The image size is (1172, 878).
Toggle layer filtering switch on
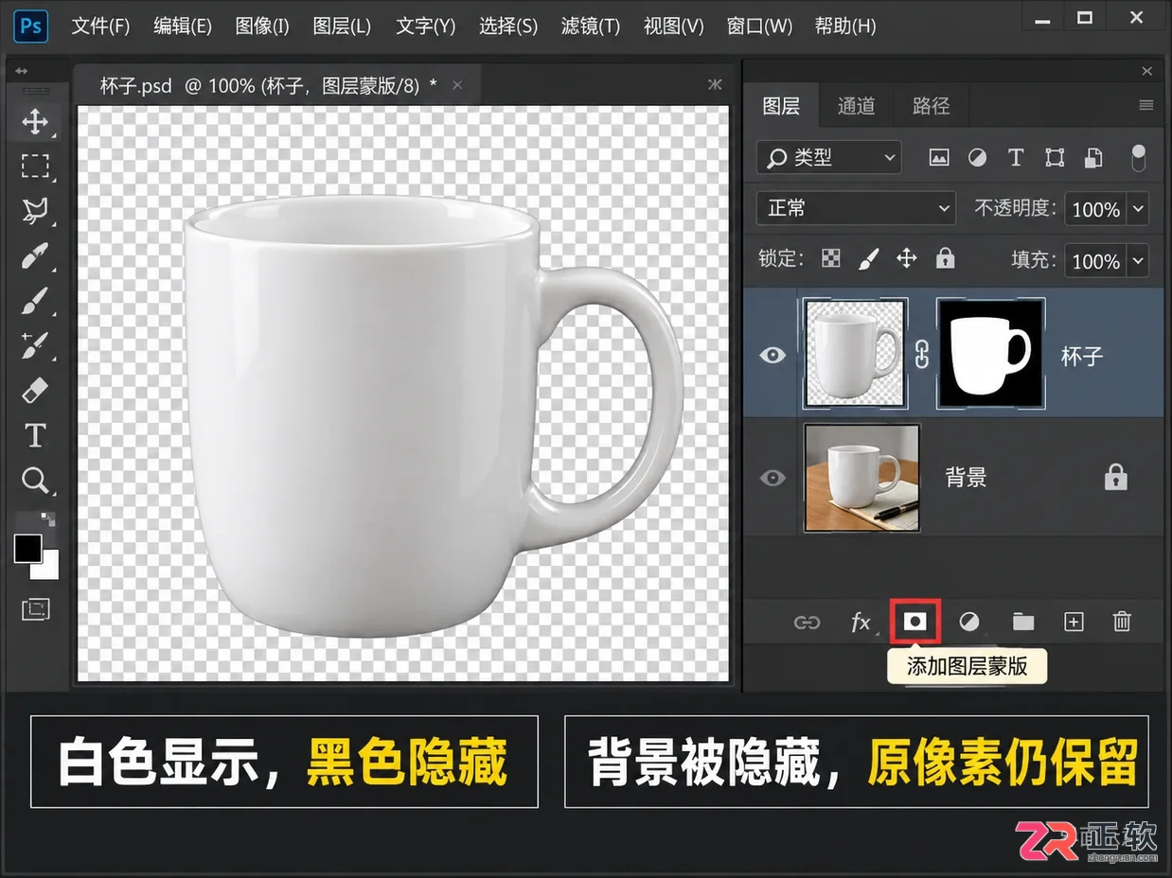[1139, 158]
